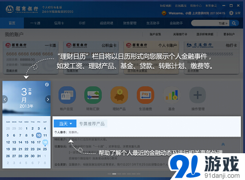Select day 12 in the calendar

tap(8, 142)
